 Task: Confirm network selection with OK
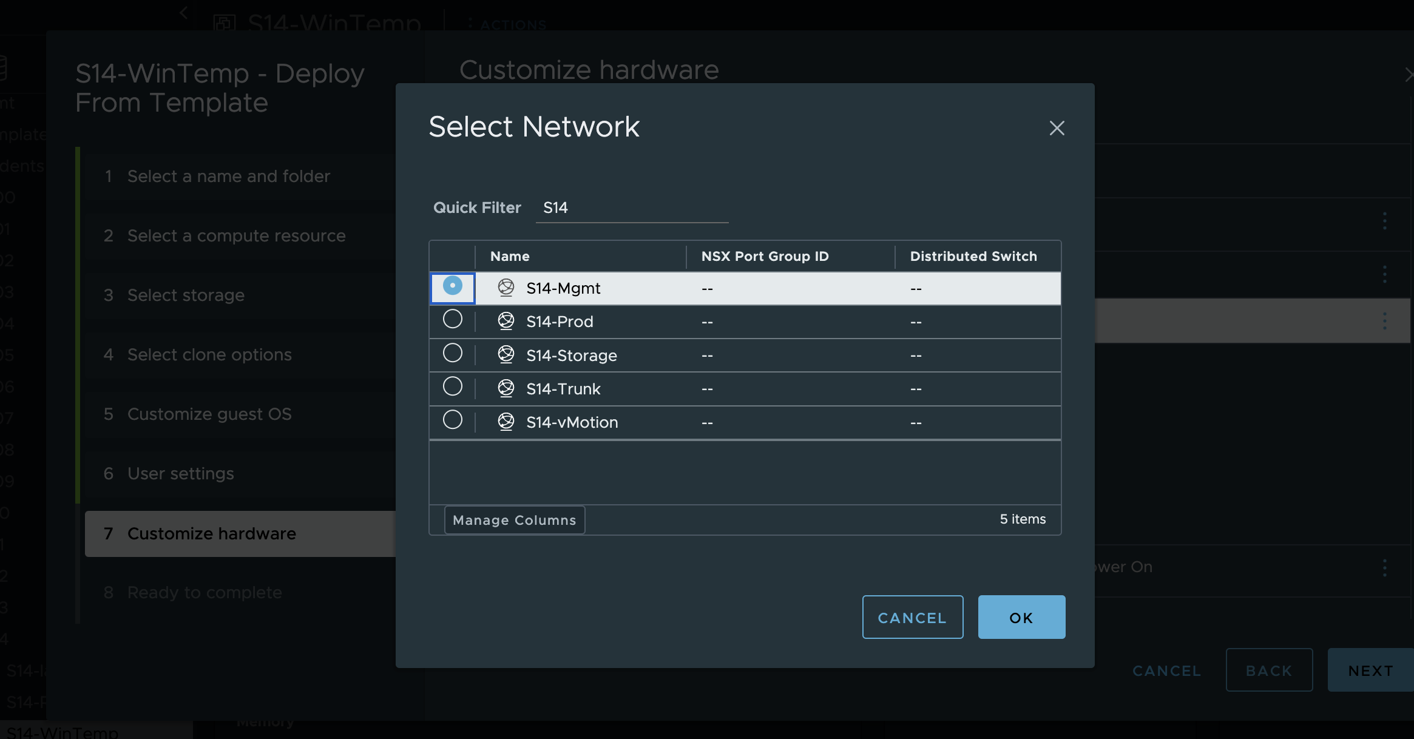pos(1021,617)
